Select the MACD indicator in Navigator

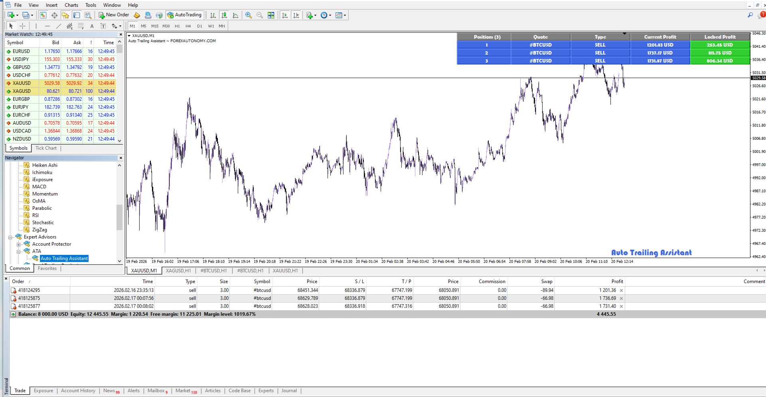(39, 187)
